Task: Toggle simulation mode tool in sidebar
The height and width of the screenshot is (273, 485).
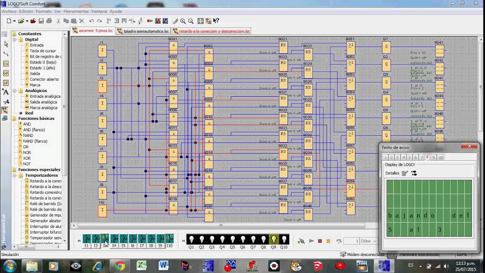Action: pyautogui.click(x=5, y=110)
